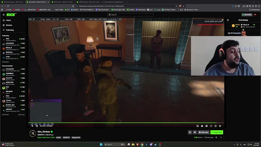Click the green KICK logo
This screenshot has width=261, height=147.
11,15
